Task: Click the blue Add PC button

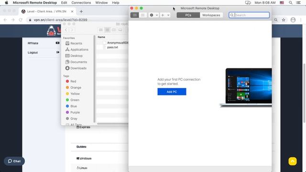Action: coord(172,92)
